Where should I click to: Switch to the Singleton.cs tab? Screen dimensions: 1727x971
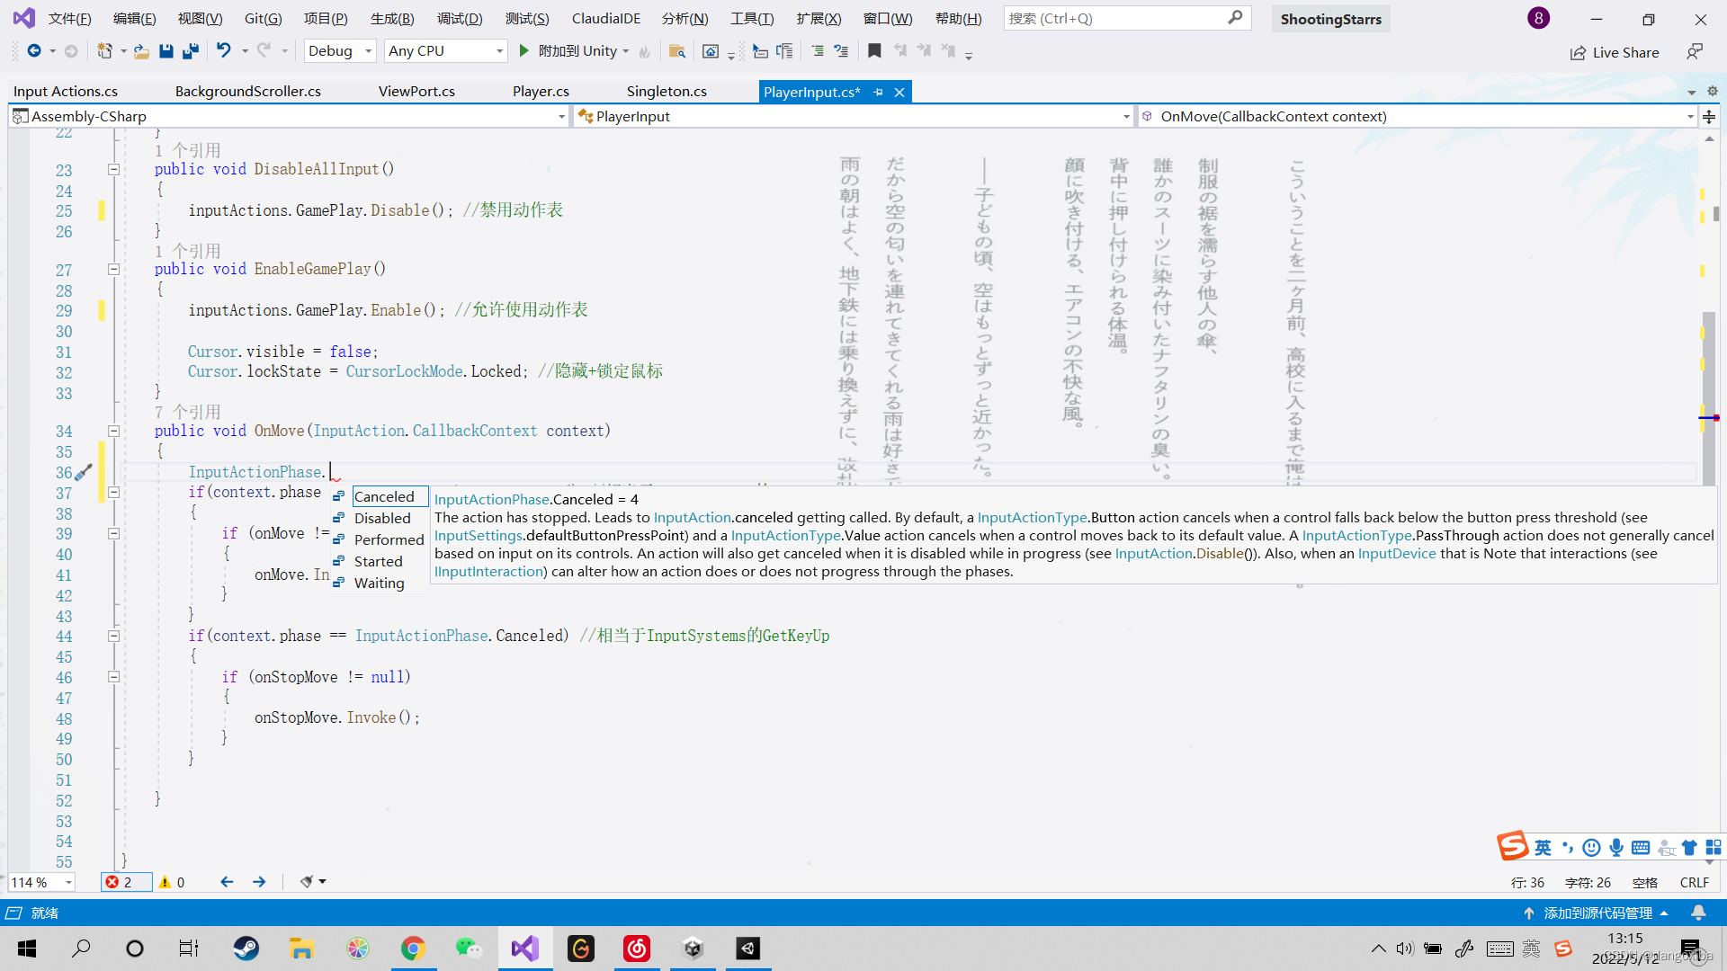point(667,92)
